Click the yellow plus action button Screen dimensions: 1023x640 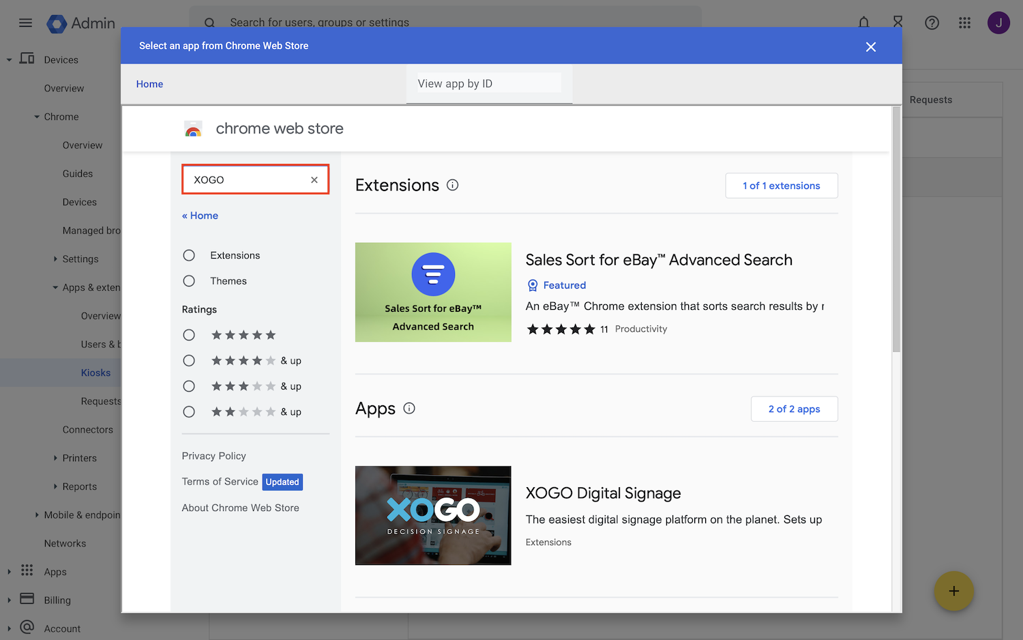[953, 591]
